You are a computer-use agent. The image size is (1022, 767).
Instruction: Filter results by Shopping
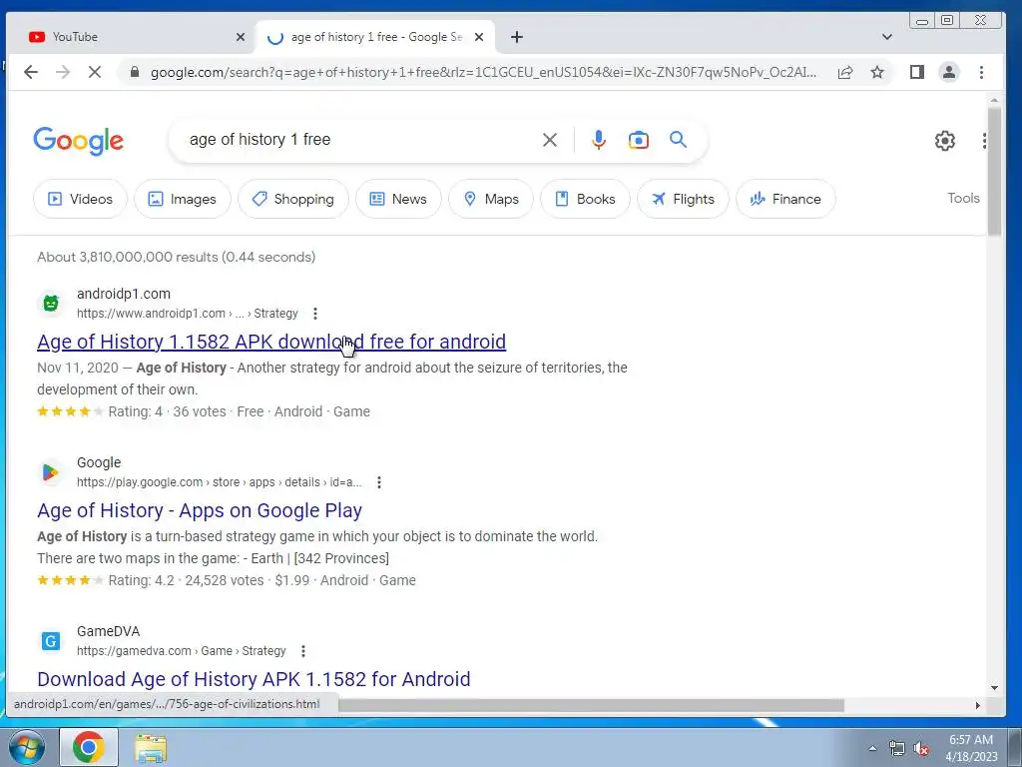pyautogui.click(x=293, y=199)
